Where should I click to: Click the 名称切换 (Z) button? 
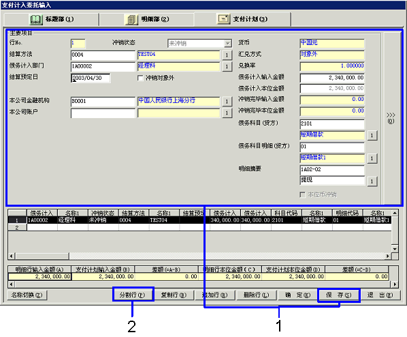[x=27, y=295]
